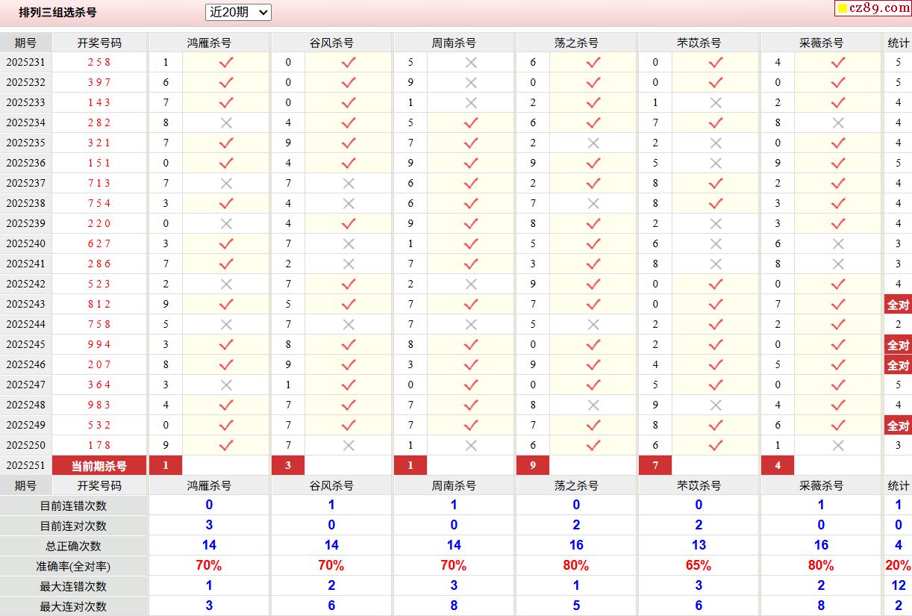Viewport: 912px width, 616px height.
Task: Click the 鸿雁杀号 cross mark for period 2025237
Action: tap(226, 184)
